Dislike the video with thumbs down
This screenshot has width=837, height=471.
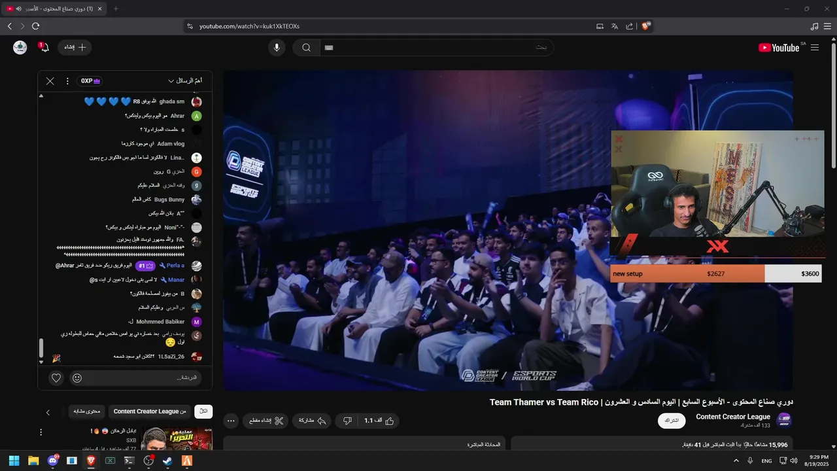pyautogui.click(x=347, y=421)
